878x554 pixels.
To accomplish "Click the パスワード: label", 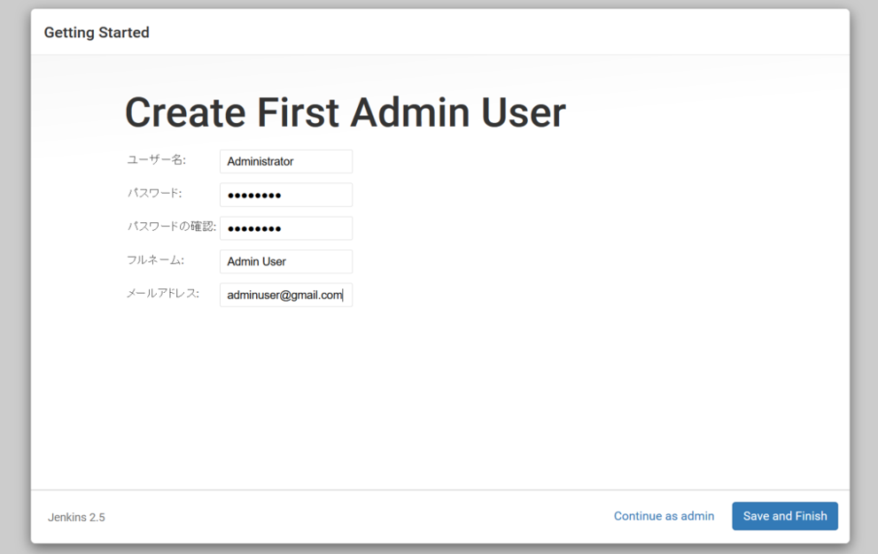I will pyautogui.click(x=154, y=193).
